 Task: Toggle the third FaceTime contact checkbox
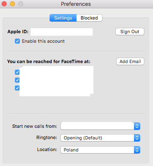coord(17,88)
